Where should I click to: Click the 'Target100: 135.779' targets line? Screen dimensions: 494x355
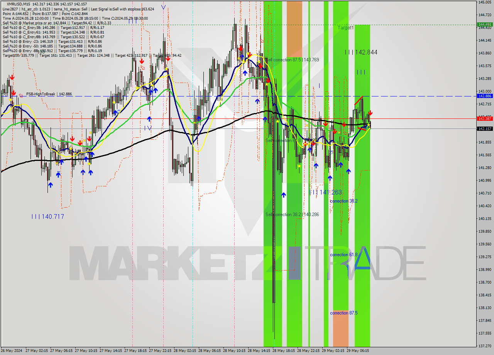click(92, 56)
